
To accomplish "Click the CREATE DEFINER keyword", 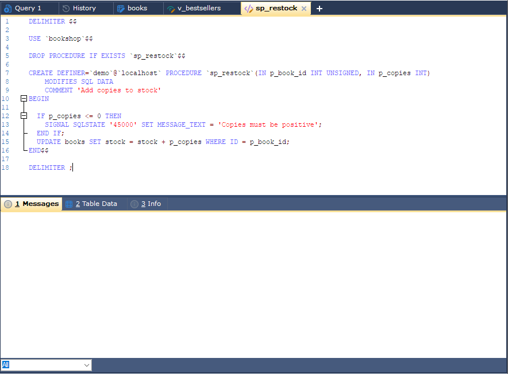I will tap(57, 73).
